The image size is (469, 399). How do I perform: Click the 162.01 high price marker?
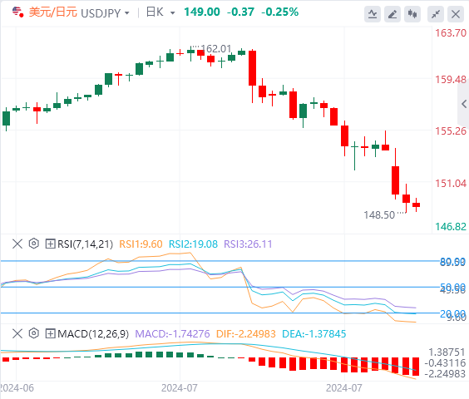coord(216,48)
